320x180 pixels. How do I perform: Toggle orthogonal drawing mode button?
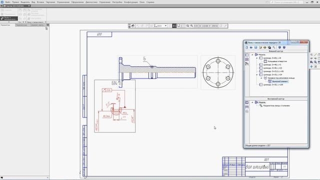[178, 26]
